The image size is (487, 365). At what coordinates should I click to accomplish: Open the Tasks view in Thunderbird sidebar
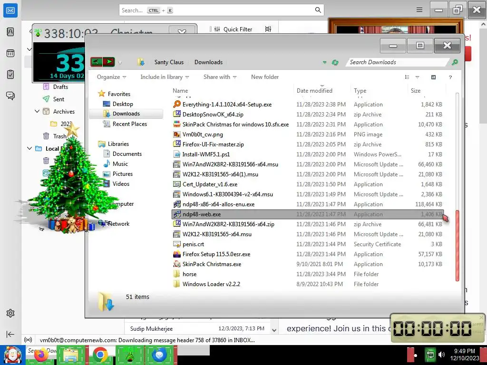click(x=10, y=75)
